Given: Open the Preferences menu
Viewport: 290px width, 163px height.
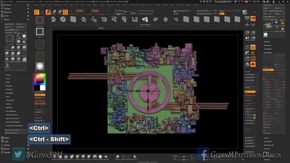Looking at the screenshot, I should point(134,5).
